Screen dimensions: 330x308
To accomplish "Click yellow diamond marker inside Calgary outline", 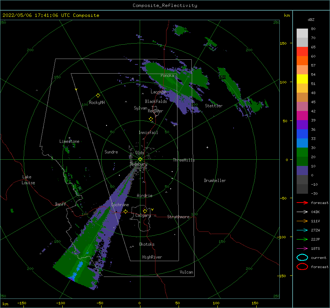I will click(x=145, y=211).
